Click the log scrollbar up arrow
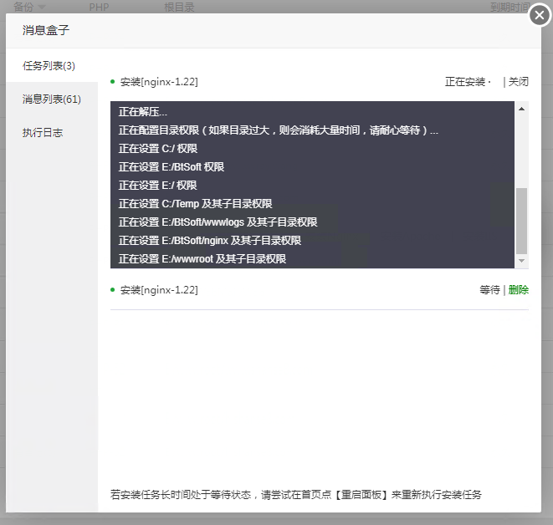Viewport: 553px width, 525px height. (x=521, y=109)
